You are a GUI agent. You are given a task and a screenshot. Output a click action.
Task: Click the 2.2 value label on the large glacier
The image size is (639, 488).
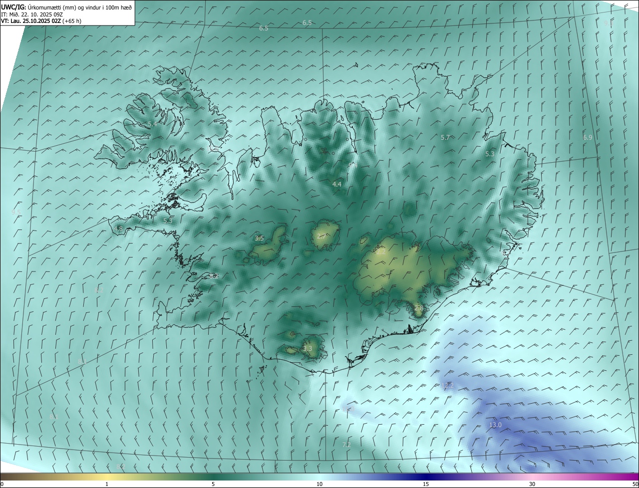381,252
